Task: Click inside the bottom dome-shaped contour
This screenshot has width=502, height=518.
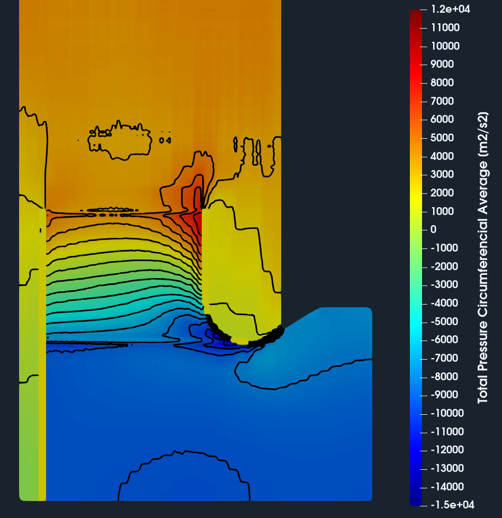Action: point(183,479)
